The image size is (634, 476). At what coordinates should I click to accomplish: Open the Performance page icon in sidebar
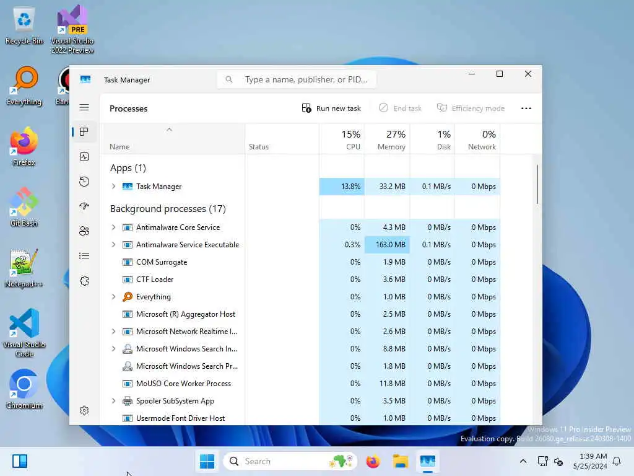point(84,157)
